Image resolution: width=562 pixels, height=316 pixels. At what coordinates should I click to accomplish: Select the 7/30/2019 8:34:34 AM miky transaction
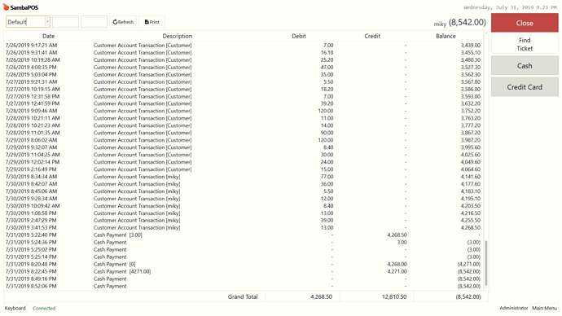point(244,177)
